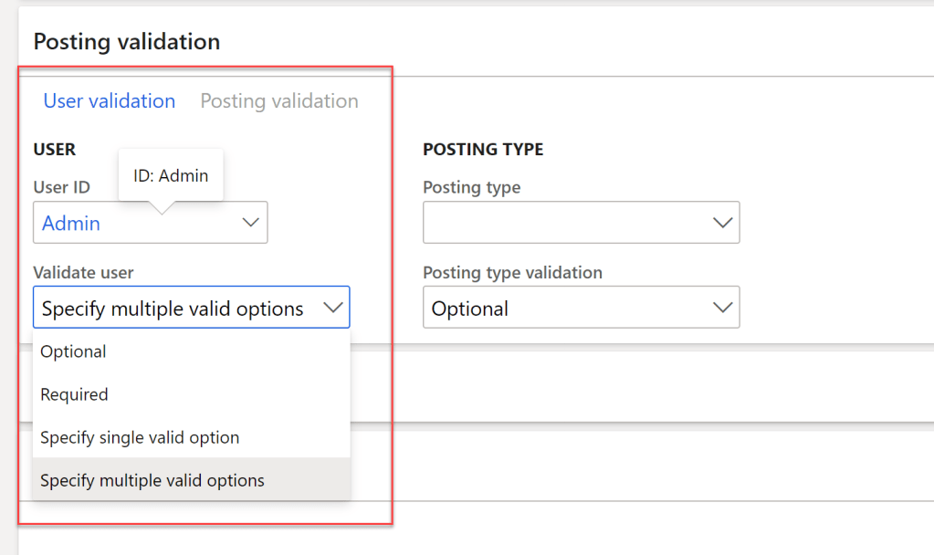Pick Specify single valid option
The width and height of the screenshot is (934, 555).
click(x=140, y=437)
